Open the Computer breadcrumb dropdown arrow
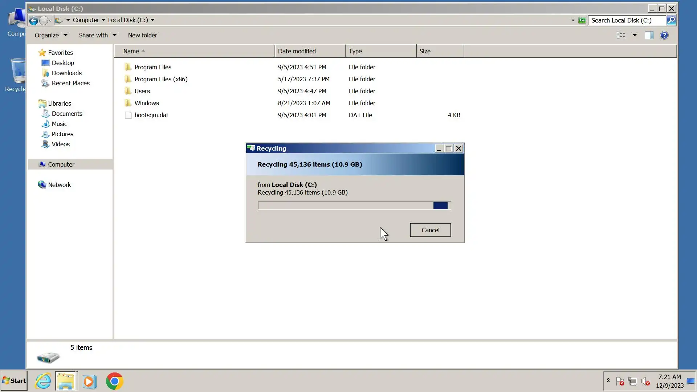This screenshot has width=697, height=392. pyautogui.click(x=103, y=20)
